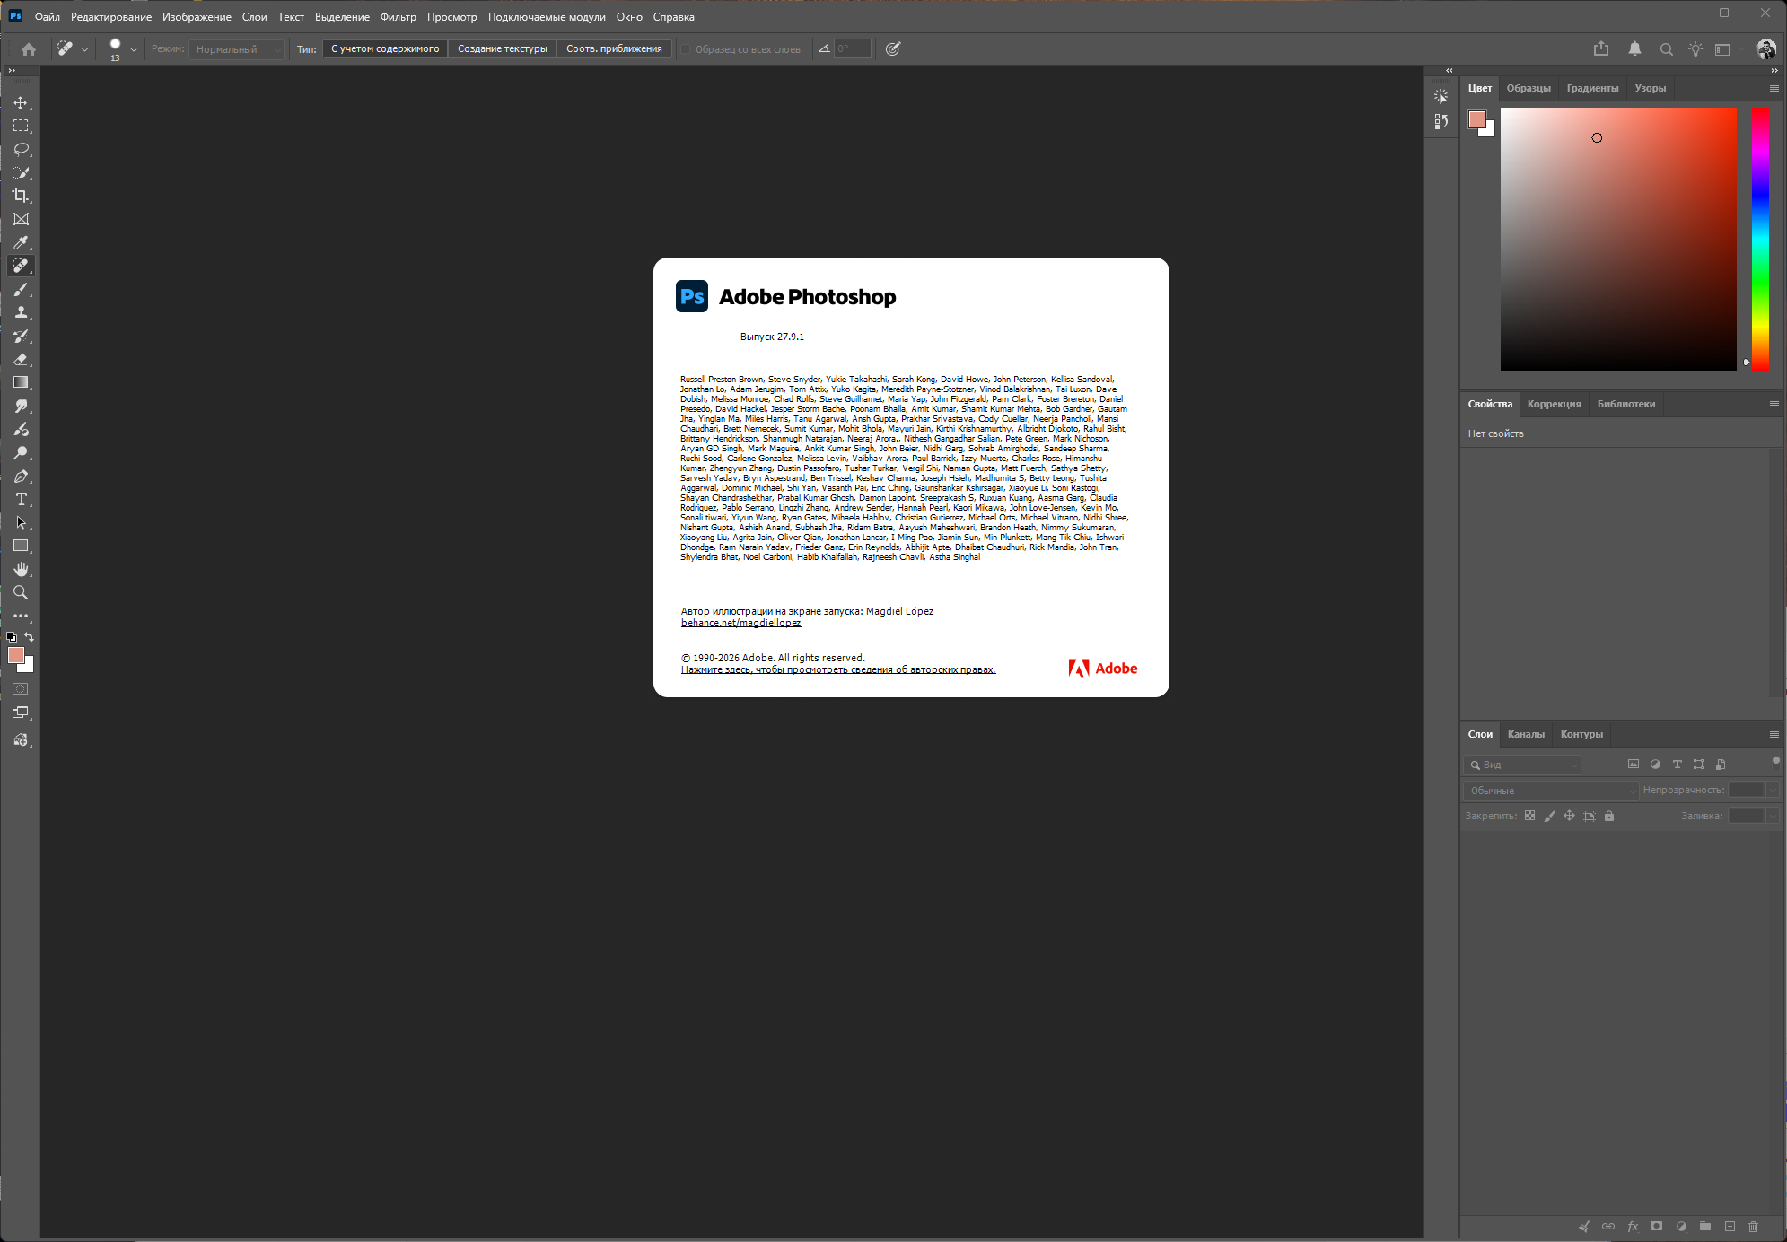The width and height of the screenshot is (1787, 1242).
Task: Open the 'Вид' layer filter dropdown
Action: [x=1522, y=765]
